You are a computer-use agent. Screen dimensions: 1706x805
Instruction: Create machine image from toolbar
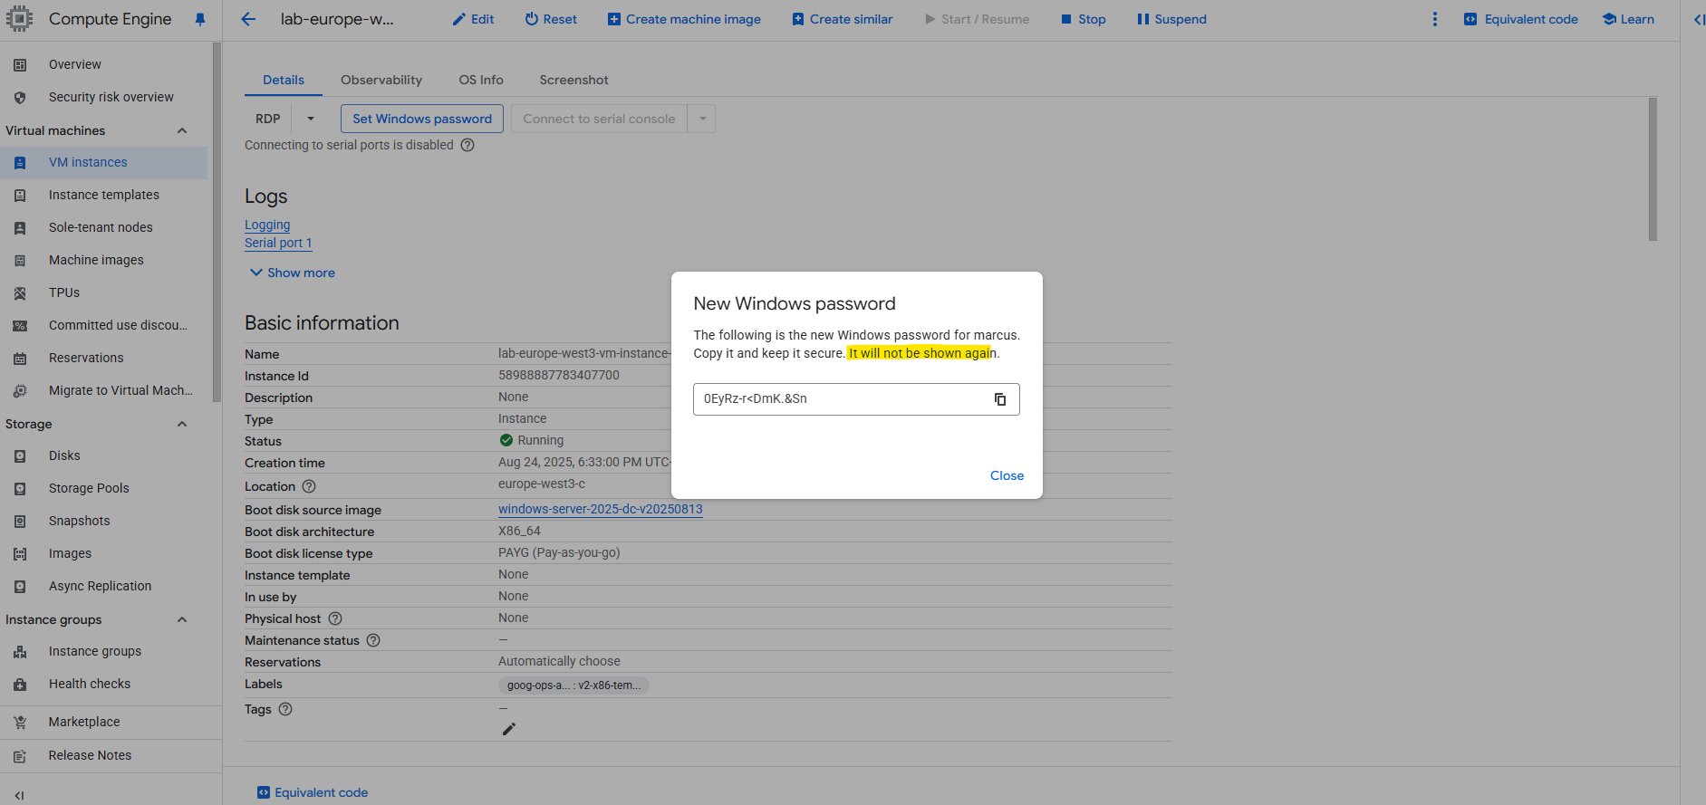pyautogui.click(x=684, y=19)
